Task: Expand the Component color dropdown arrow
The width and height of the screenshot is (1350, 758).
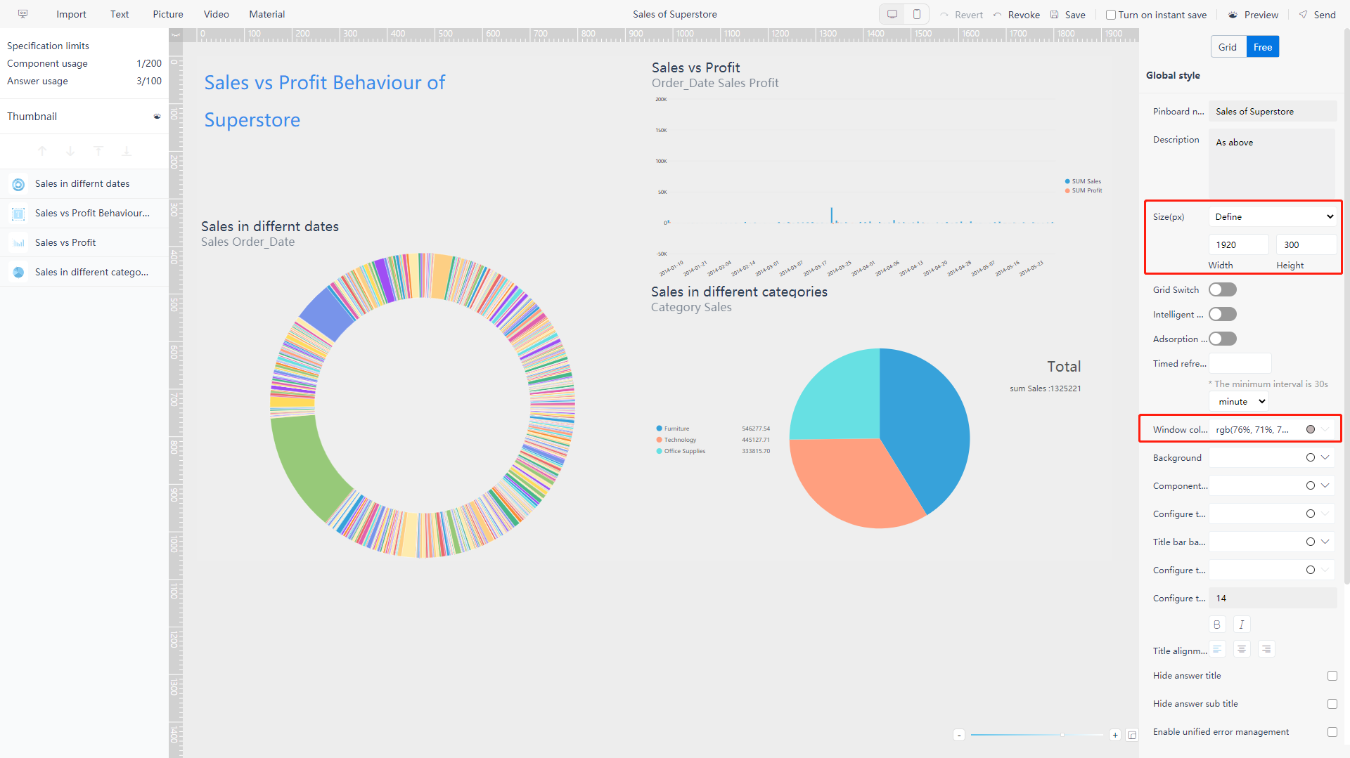Action: click(1326, 485)
